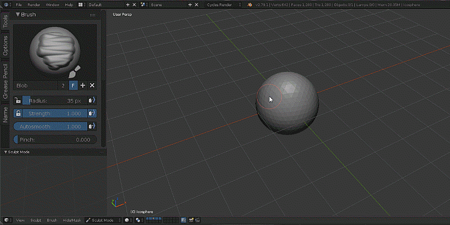Click the editor type icon in the viewport header

[8, 220]
